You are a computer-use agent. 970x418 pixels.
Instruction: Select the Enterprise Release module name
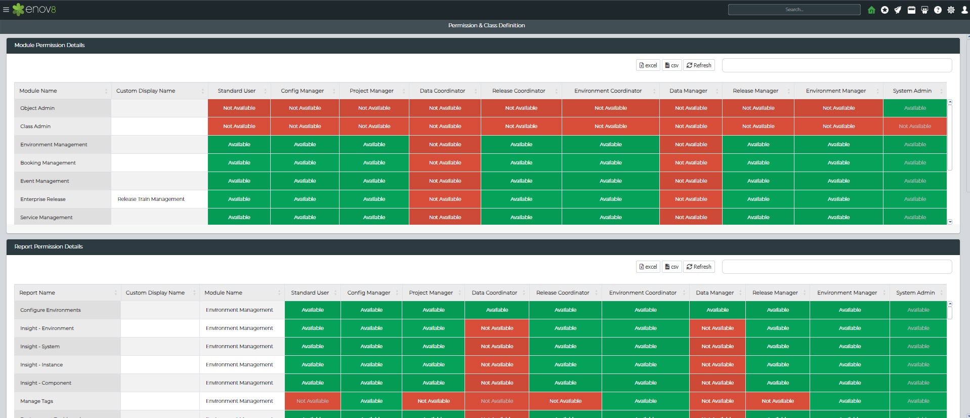(43, 199)
